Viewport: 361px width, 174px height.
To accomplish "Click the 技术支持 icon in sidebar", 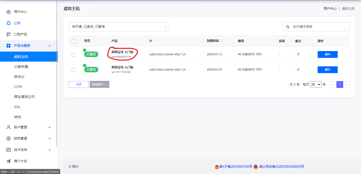I will [9, 150].
